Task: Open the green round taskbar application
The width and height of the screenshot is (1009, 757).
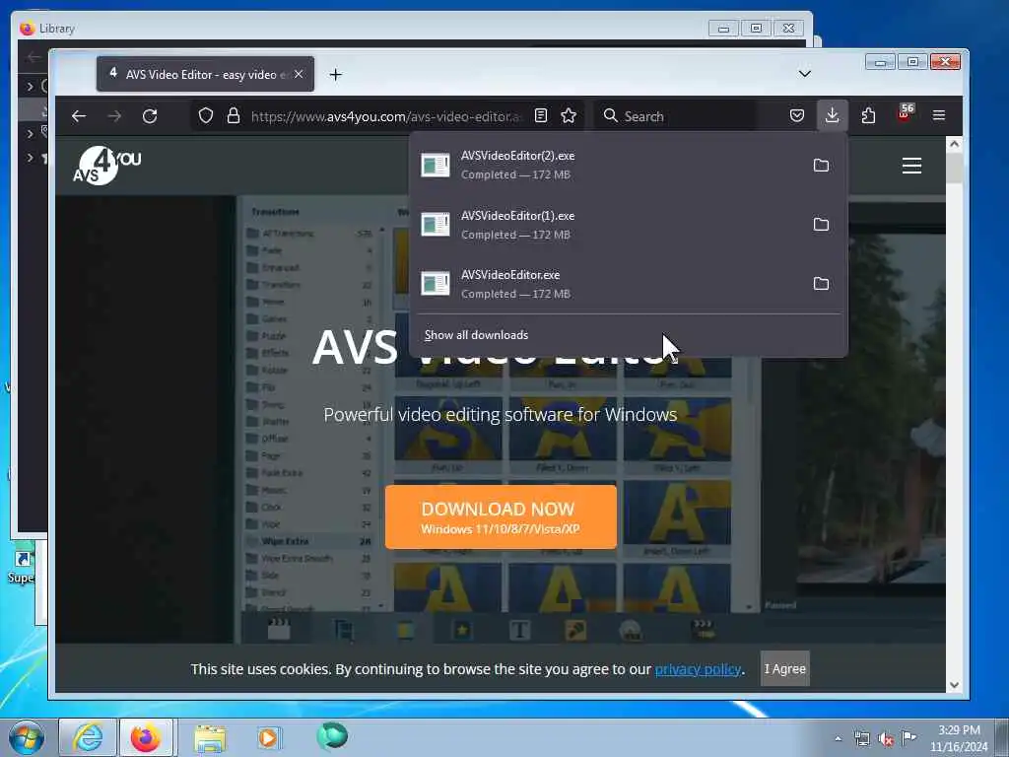Action: 332,735
